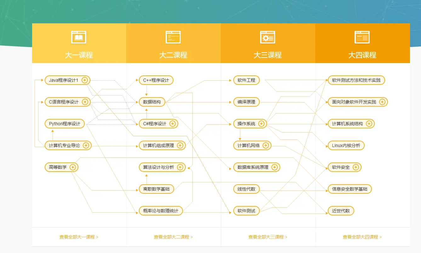Open the C++程序设计 course node
This screenshot has width=421, height=253.
pos(156,80)
